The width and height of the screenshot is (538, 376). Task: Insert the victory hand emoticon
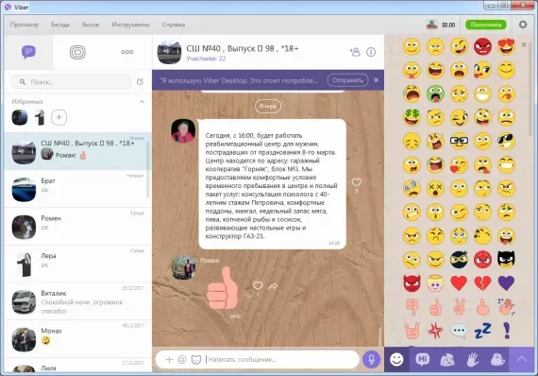pos(459,307)
